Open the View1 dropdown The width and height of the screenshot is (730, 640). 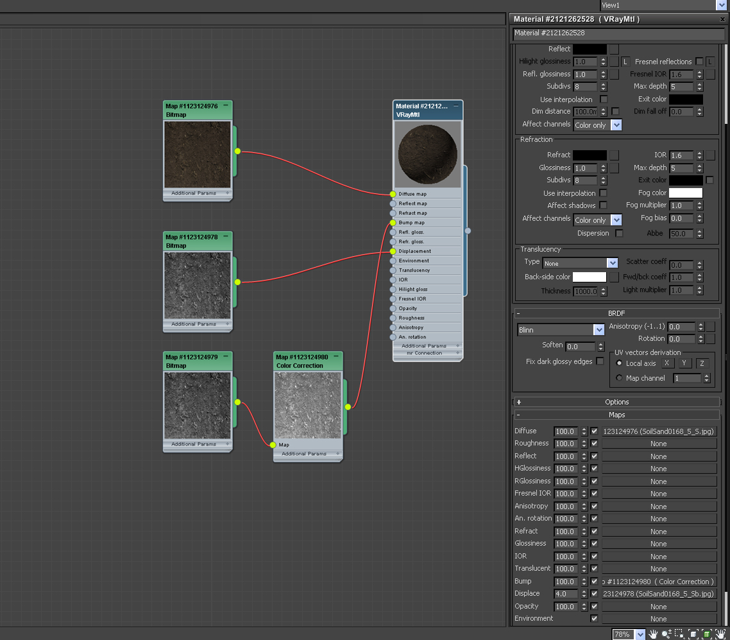pyautogui.click(x=721, y=5)
